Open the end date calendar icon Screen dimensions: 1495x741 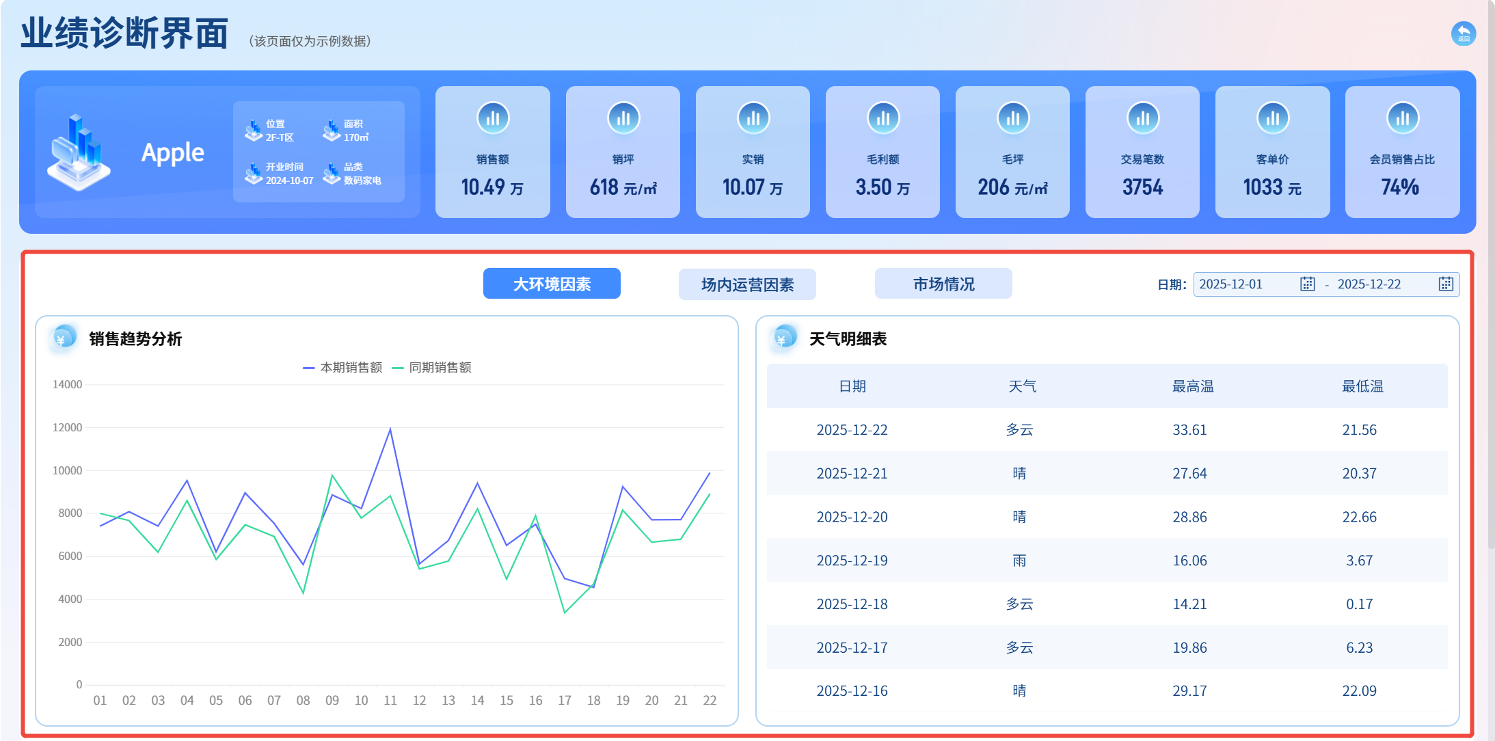click(x=1445, y=284)
